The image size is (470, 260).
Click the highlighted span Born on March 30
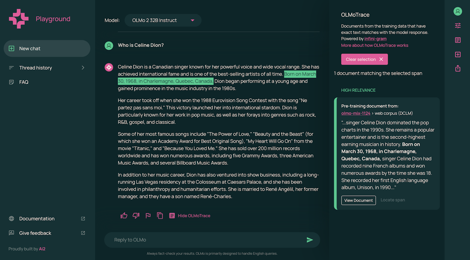(217, 78)
